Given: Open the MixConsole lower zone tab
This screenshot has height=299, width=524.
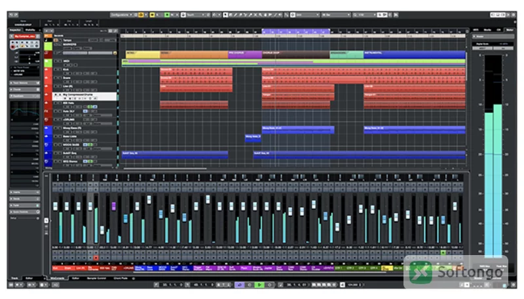Looking at the screenshot, I should click(x=57, y=278).
